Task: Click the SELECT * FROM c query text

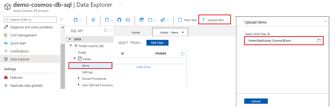Action: tap(130, 43)
